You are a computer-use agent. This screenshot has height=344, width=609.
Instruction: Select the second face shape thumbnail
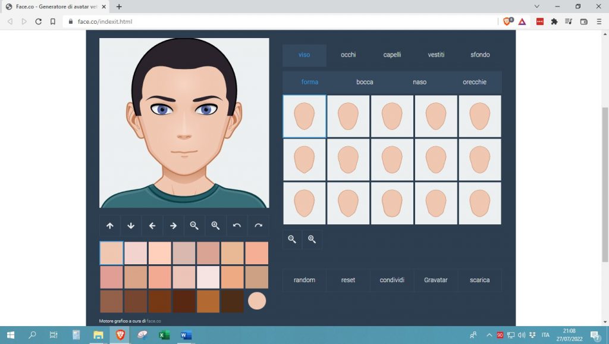[348, 116]
